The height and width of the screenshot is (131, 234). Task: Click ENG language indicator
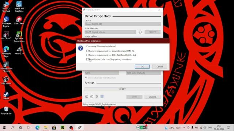click(210, 128)
